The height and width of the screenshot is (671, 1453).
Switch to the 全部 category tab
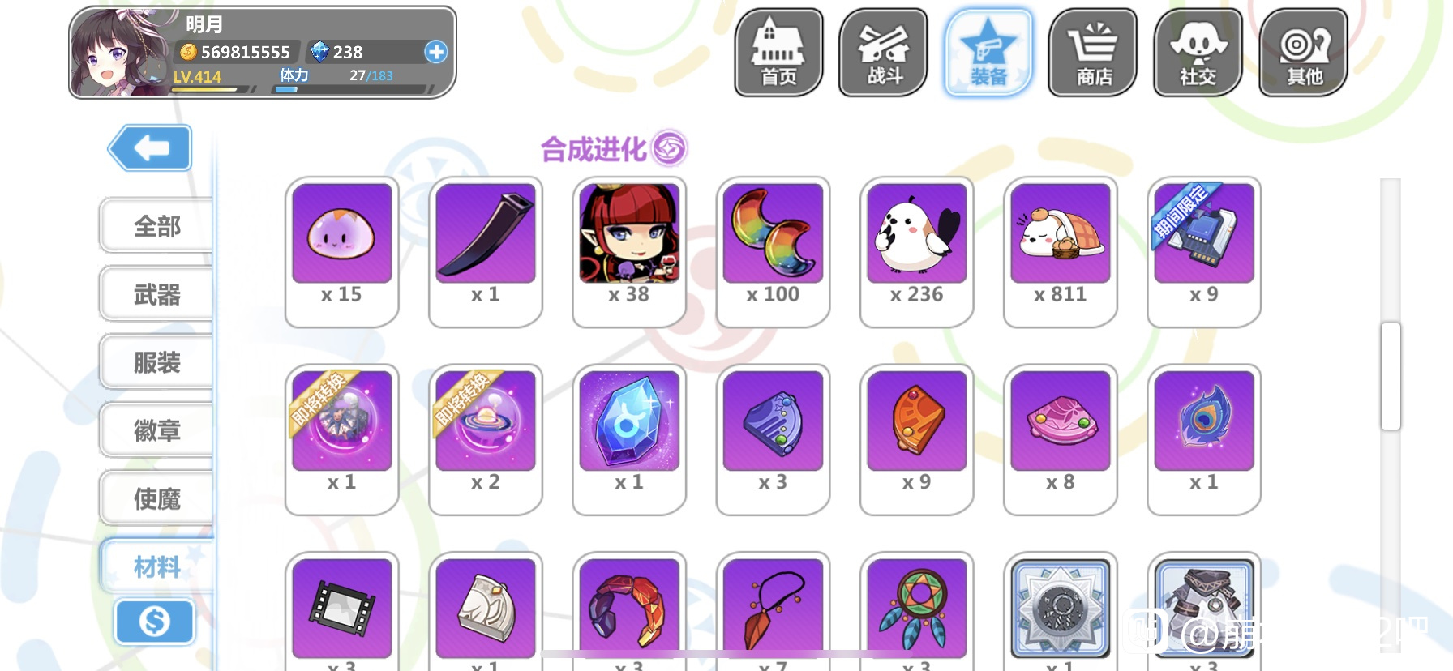pyautogui.click(x=156, y=226)
